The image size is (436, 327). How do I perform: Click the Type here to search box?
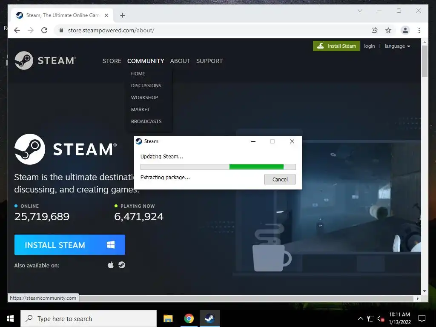[x=89, y=318]
